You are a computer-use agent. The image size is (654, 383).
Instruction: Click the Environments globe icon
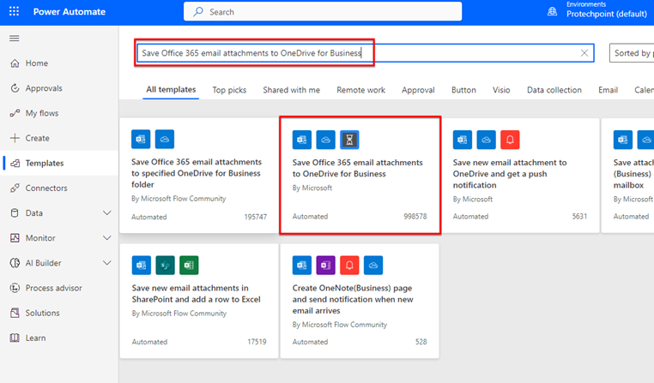(x=552, y=11)
